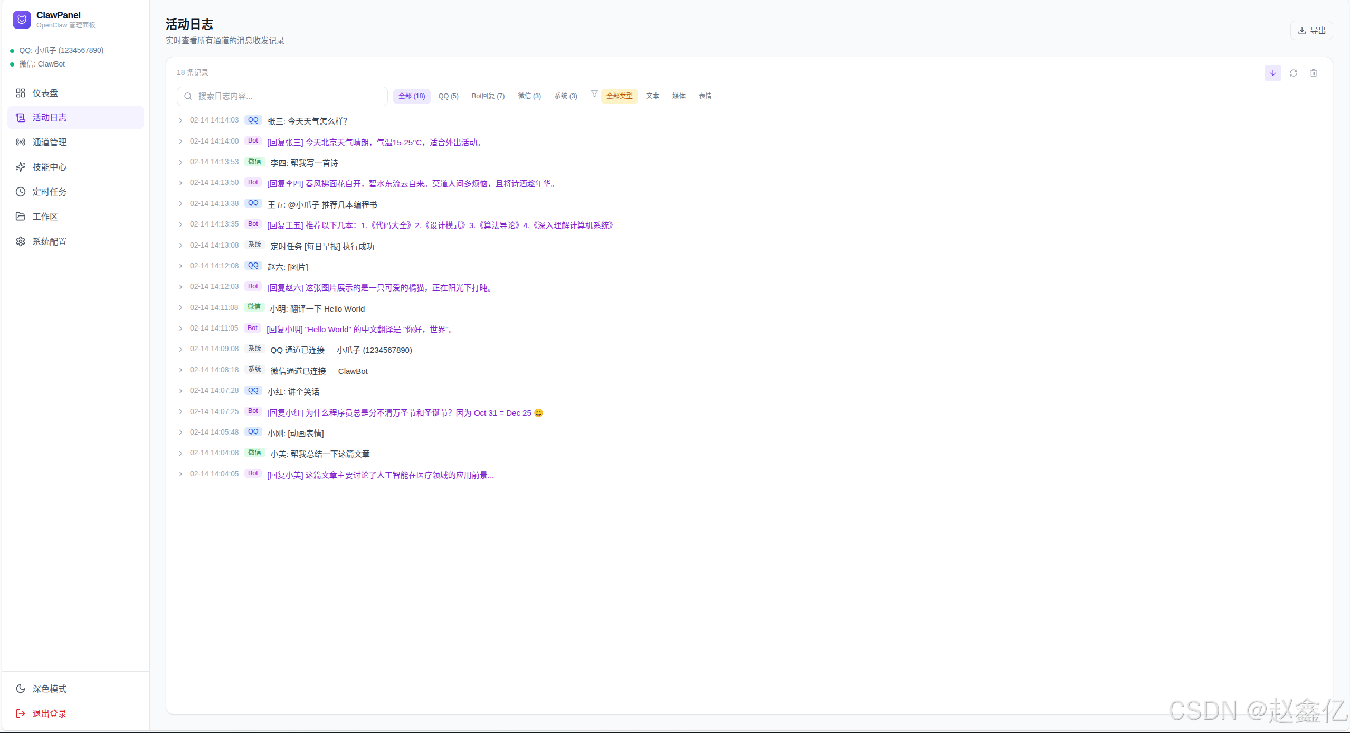Filter by 媒体 message type
Screen dimensions: 1350x733
point(679,96)
